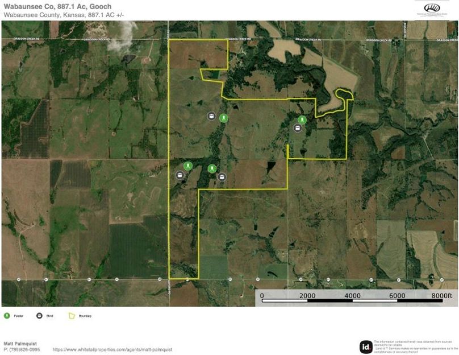Image resolution: width=459 pixels, height=355 pixels.
Task: Click the blind icon beside the northern feeder
Action: tap(211, 116)
